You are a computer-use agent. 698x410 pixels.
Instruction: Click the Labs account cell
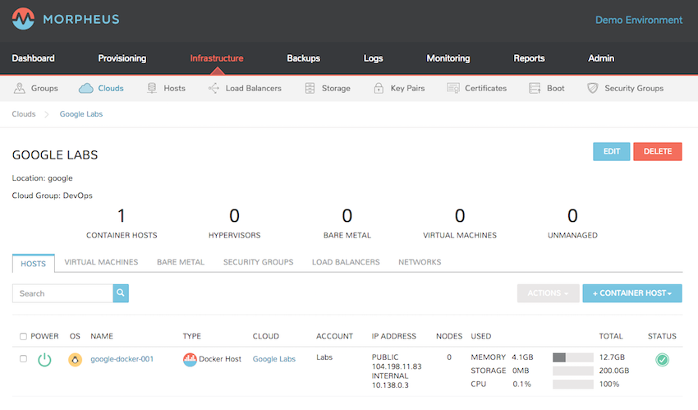(x=324, y=357)
